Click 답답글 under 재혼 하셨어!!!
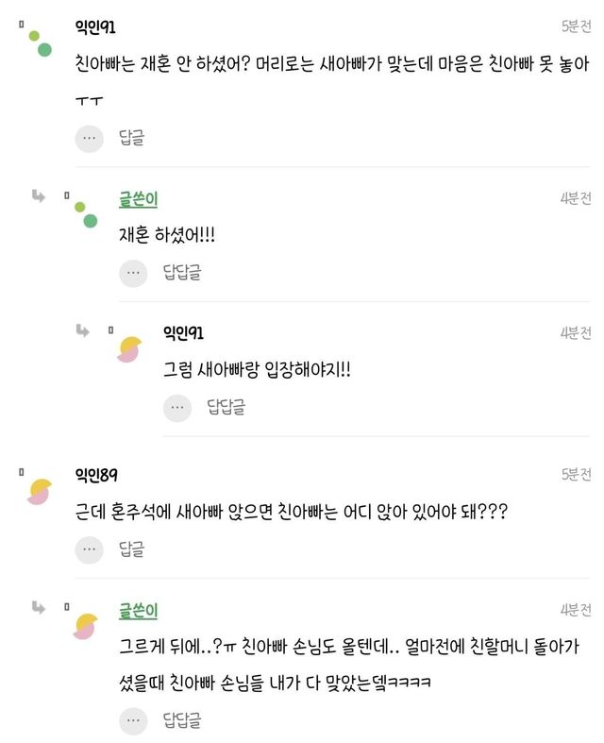 [x=182, y=273]
